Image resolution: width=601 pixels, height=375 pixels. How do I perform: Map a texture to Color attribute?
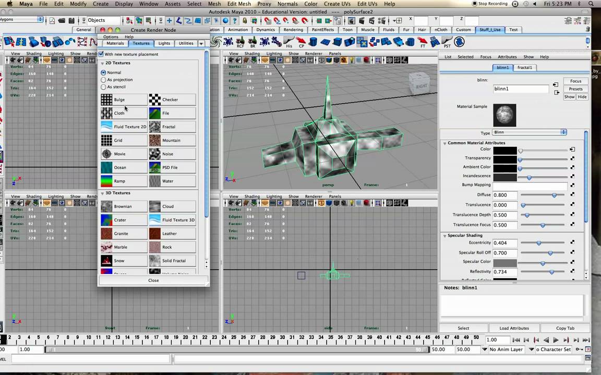pyautogui.click(x=572, y=149)
